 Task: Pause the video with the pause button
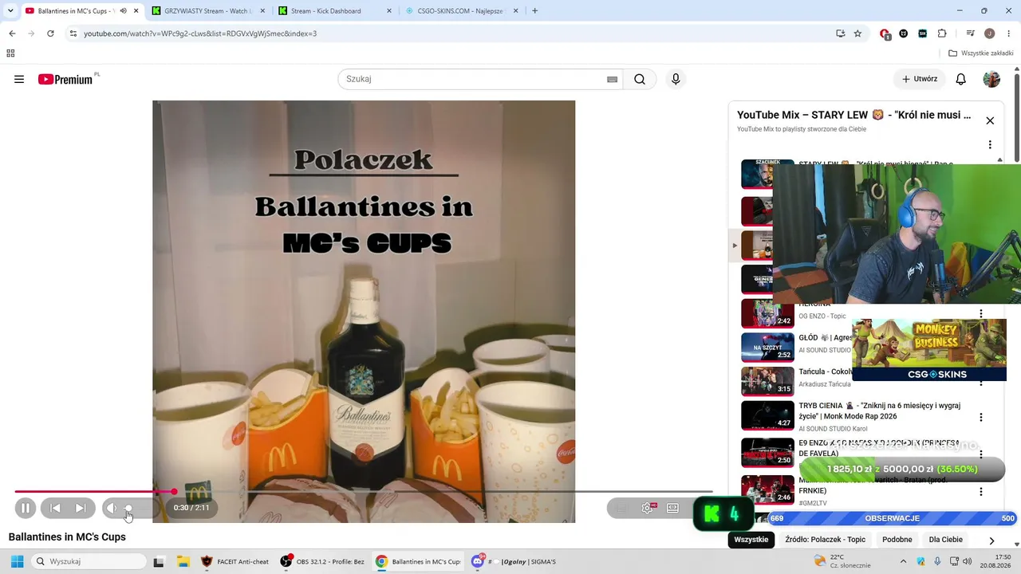[x=26, y=508]
